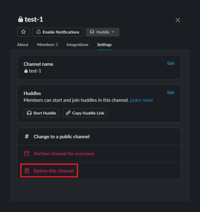The width and height of the screenshot is (200, 212).
Task: Click the Copy Huddle Link button
Action: (x=85, y=113)
